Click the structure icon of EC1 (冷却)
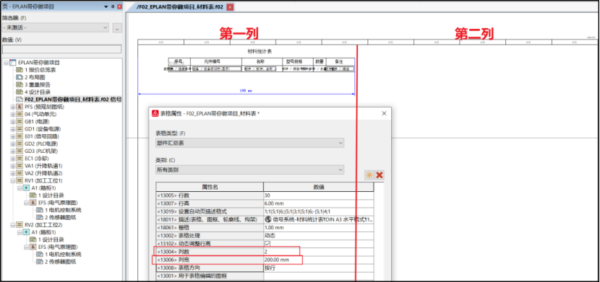The image size is (600, 282). click(x=20, y=159)
